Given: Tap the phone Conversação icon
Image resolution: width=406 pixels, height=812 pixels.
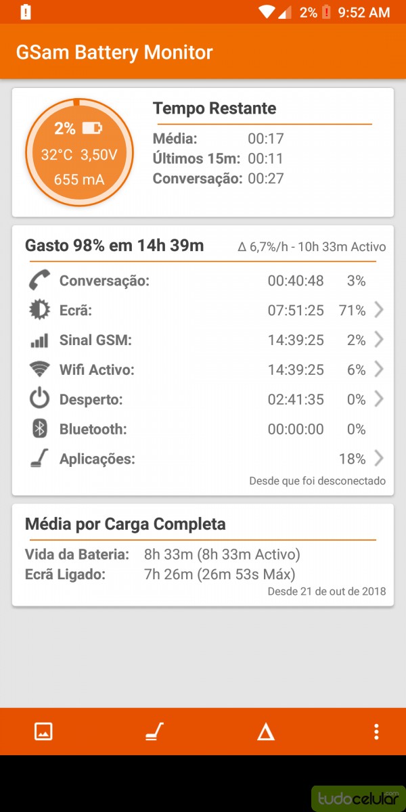Looking at the screenshot, I should click(x=39, y=280).
